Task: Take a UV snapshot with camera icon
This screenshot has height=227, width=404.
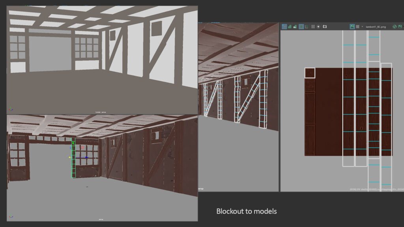Action: point(325,26)
